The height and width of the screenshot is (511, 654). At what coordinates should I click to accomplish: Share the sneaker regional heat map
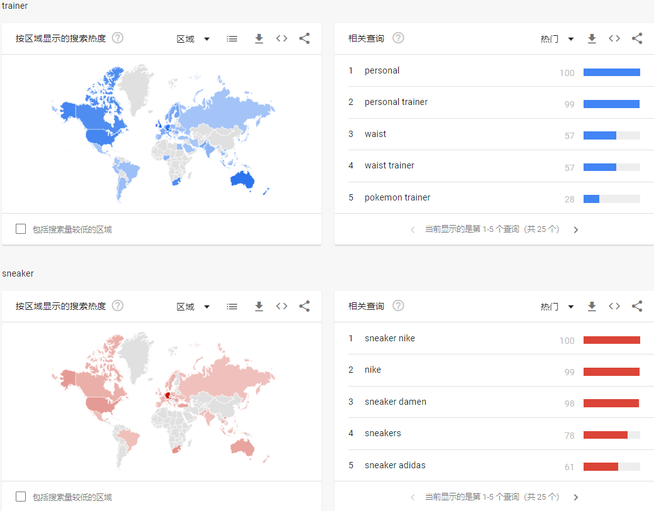[304, 306]
